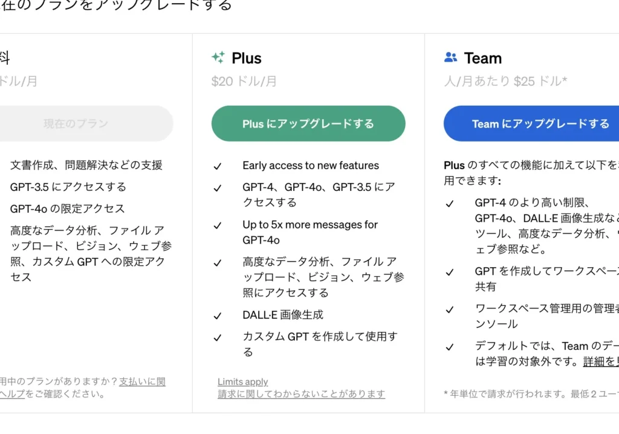
Task: Click checkmark beside デフォルトでは Team data item
Action: coord(450,347)
